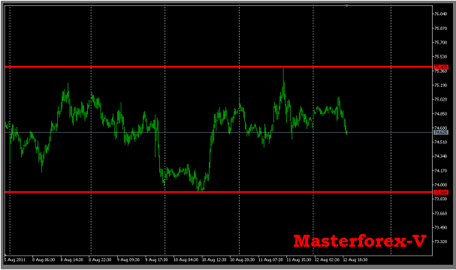Image resolution: width=456 pixels, height=270 pixels.
Task: Click the 8 Aug 14:30 time label
Action: (x=72, y=259)
